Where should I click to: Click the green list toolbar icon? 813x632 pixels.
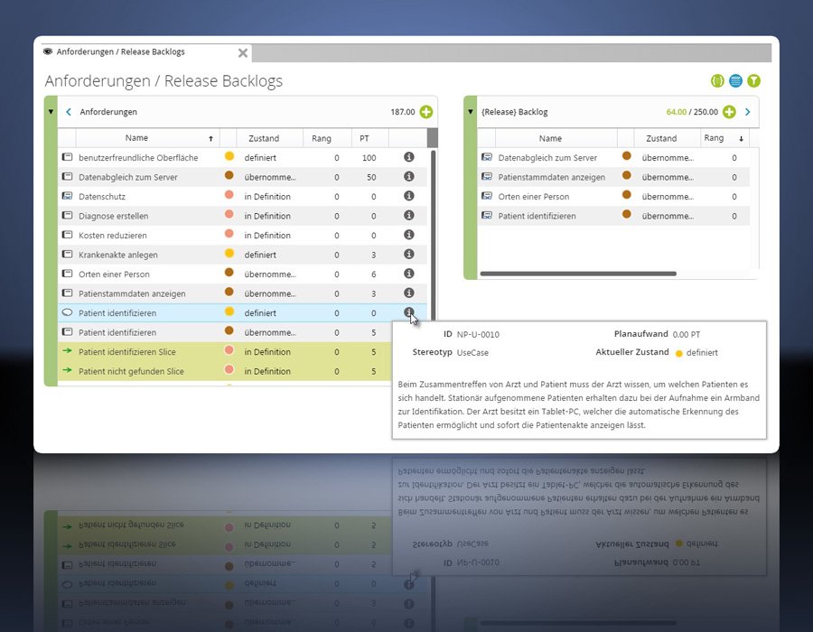pos(717,81)
